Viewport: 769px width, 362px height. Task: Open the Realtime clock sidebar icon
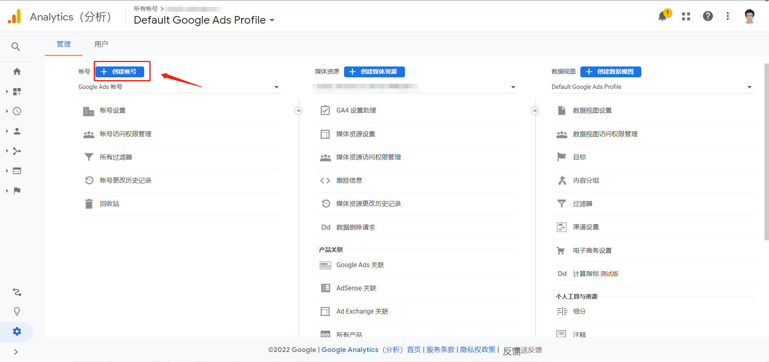(x=17, y=111)
